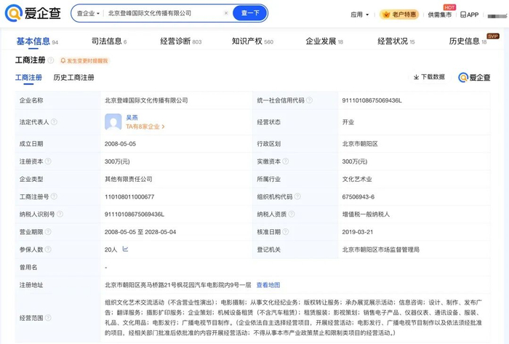Click the 查一下 search button
509x344 pixels.
[250, 13]
